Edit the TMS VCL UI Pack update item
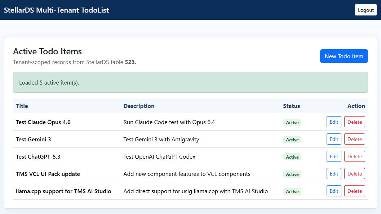This screenshot has height=214, width=381. 333,173
